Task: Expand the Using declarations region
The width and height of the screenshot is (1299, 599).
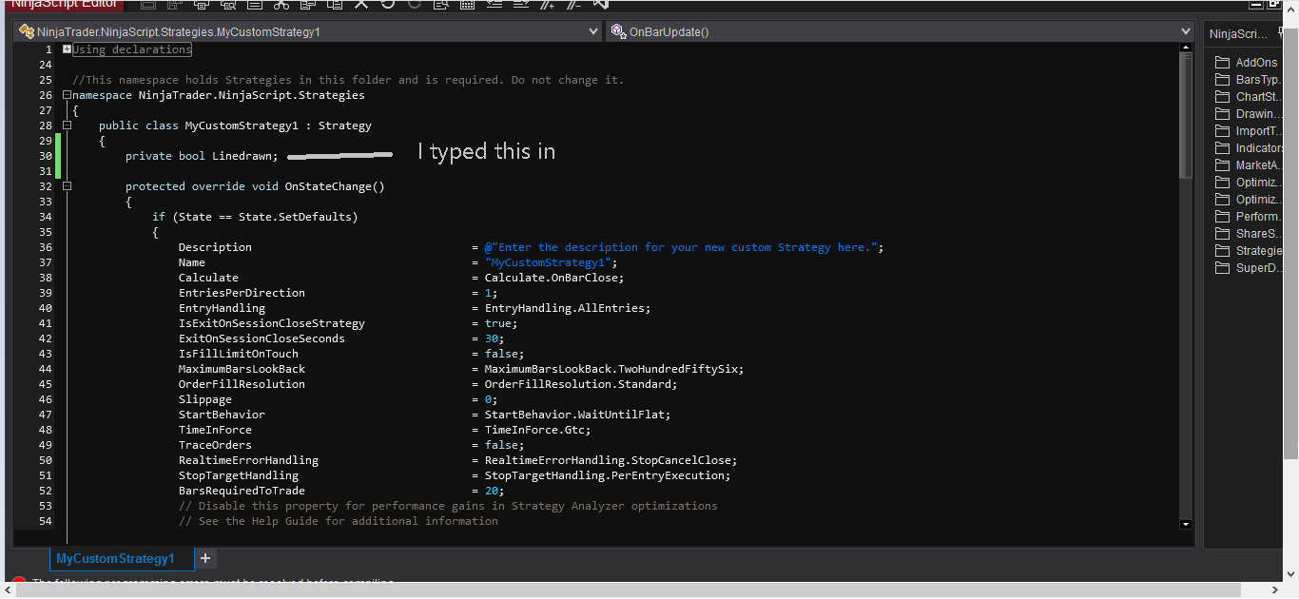Action: click(x=67, y=49)
